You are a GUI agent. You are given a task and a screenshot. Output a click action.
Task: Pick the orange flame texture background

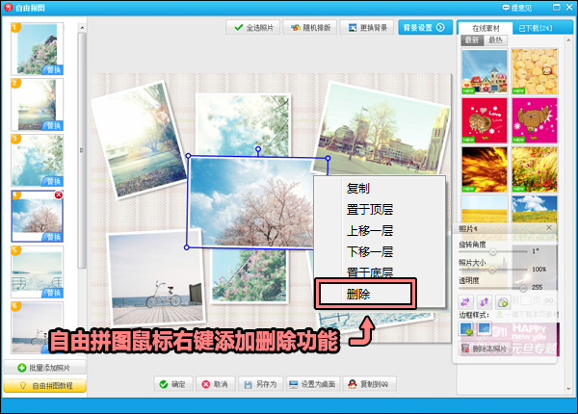(x=485, y=169)
